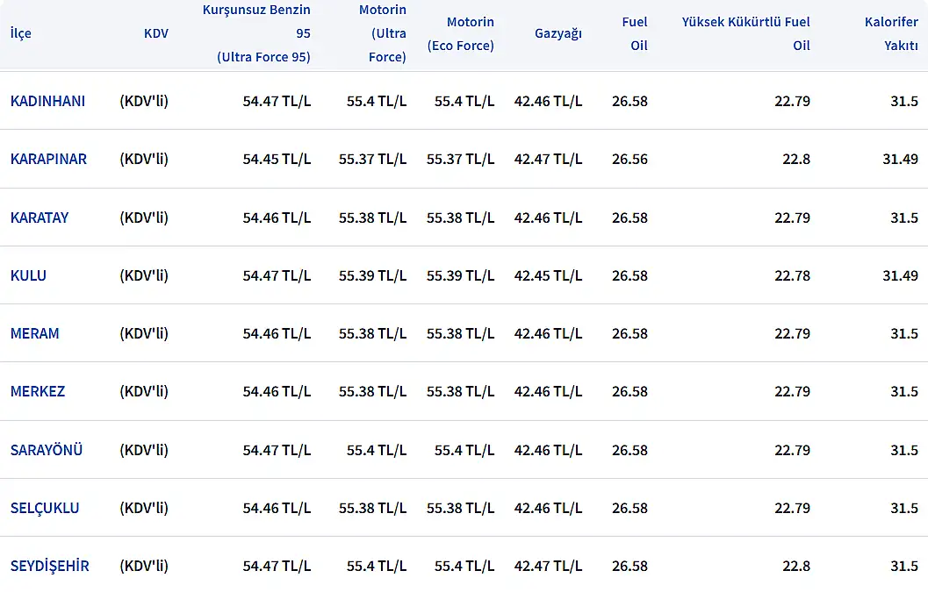
Task: Click the İlçe column header
Action: 21,33
